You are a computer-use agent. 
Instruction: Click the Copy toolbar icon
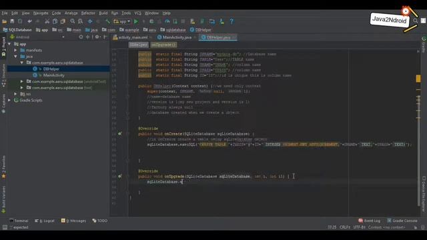[x=55, y=21]
